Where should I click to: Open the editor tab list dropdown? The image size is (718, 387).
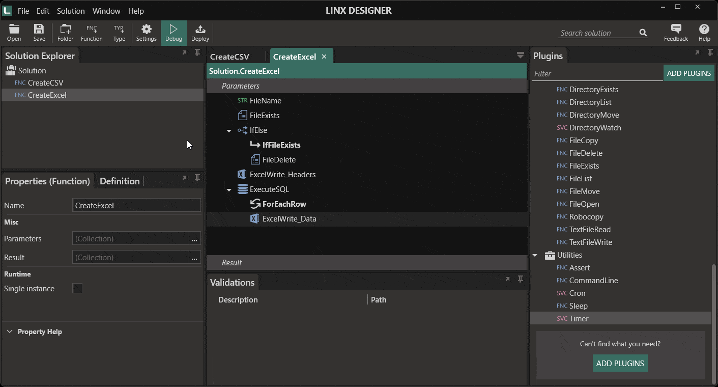point(520,55)
